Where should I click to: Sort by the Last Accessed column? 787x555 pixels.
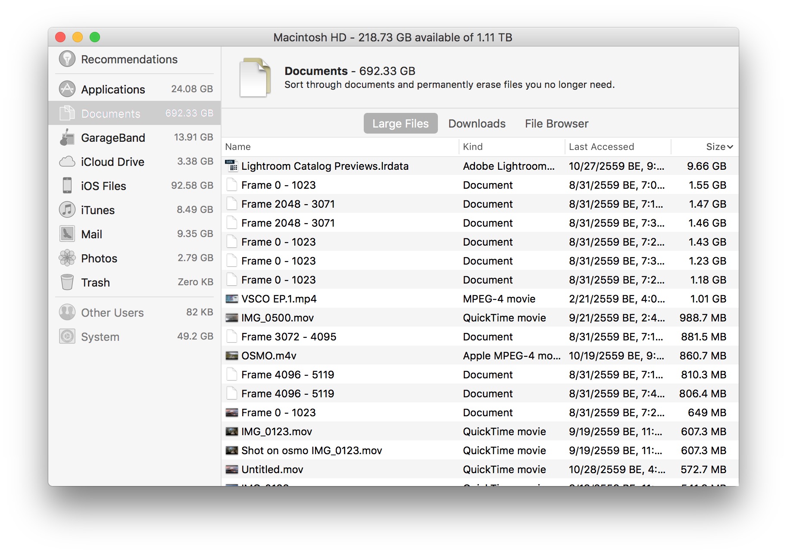pos(602,147)
